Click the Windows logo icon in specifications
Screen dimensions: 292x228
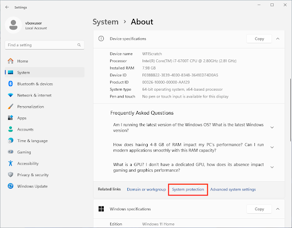coord(101,209)
